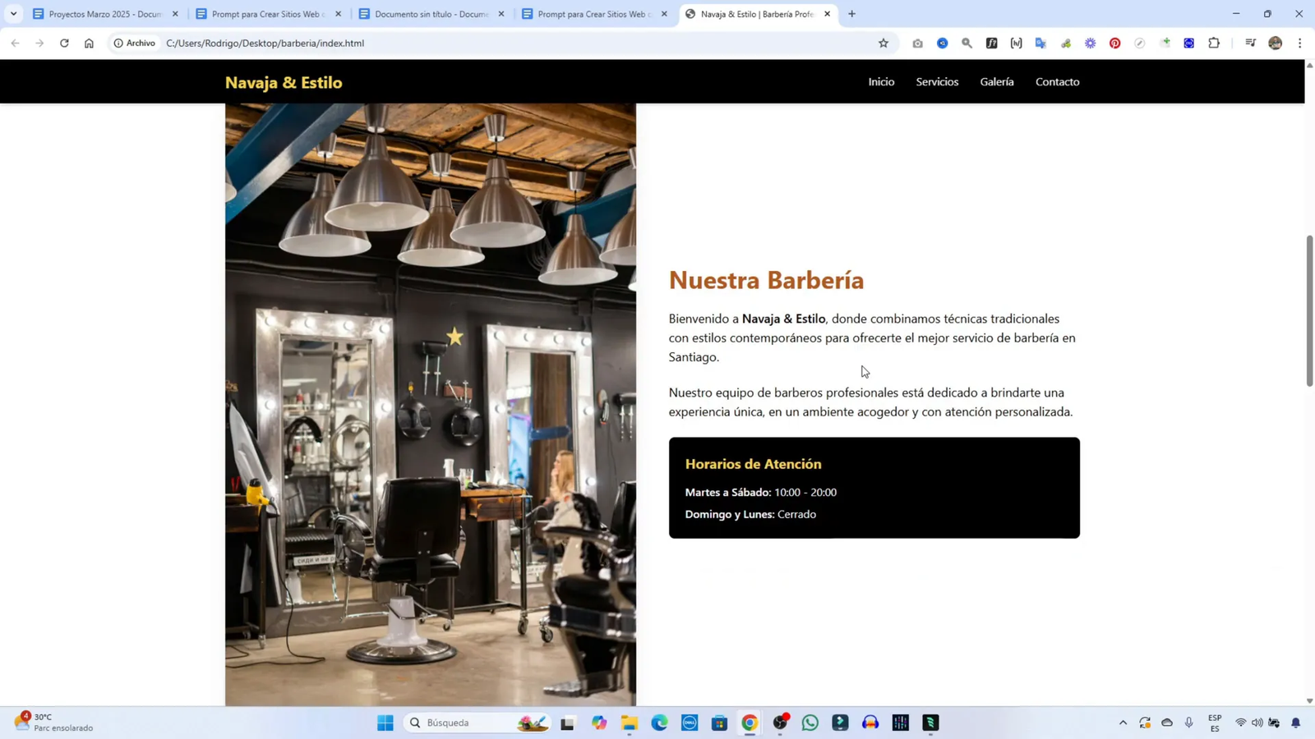This screenshot has height=739, width=1315.
Task: Open Chrome's three-dot menu
Action: tap(1299, 43)
